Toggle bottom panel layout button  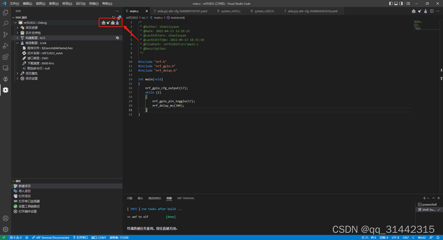(x=396, y=4)
